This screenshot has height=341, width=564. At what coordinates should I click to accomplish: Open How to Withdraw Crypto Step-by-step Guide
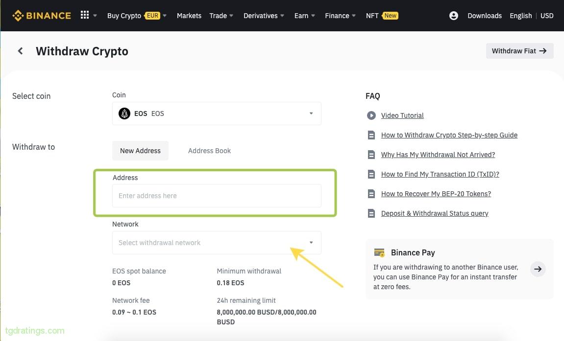(449, 135)
